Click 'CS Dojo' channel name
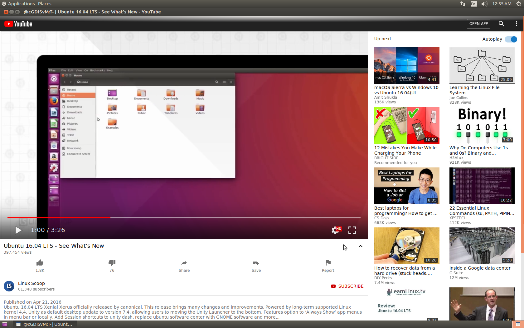Screen dimensions: 524x328 381,218
